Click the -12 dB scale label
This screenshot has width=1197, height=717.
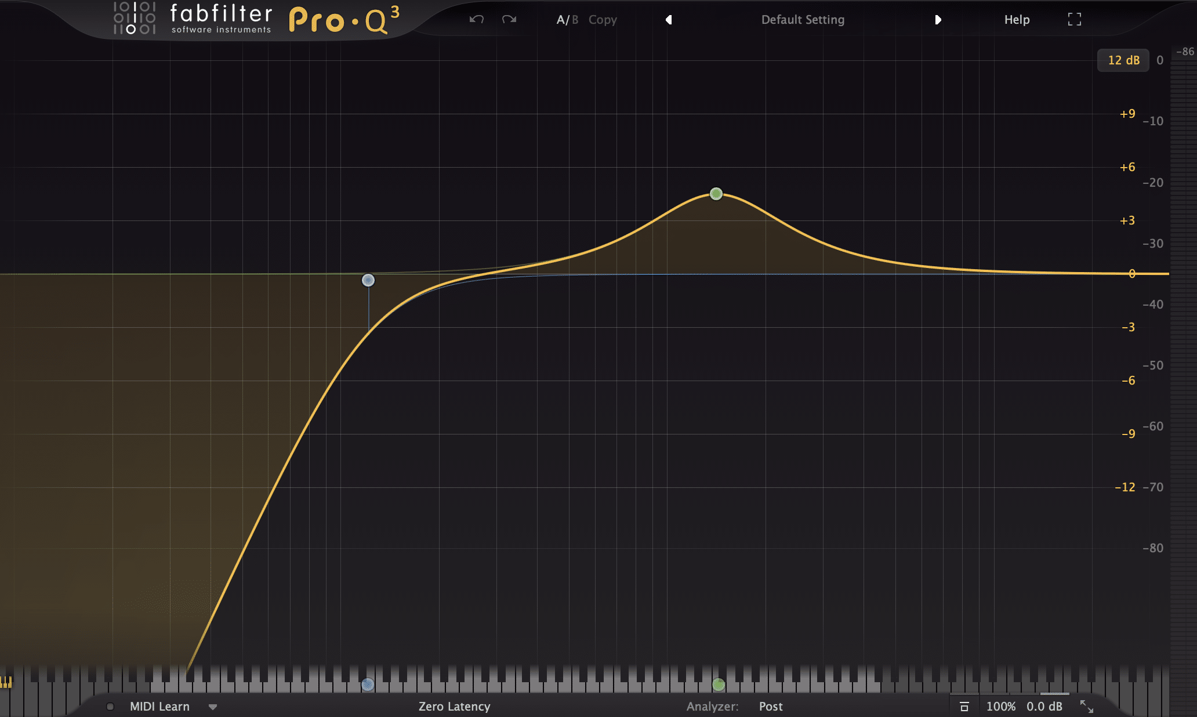(1125, 487)
